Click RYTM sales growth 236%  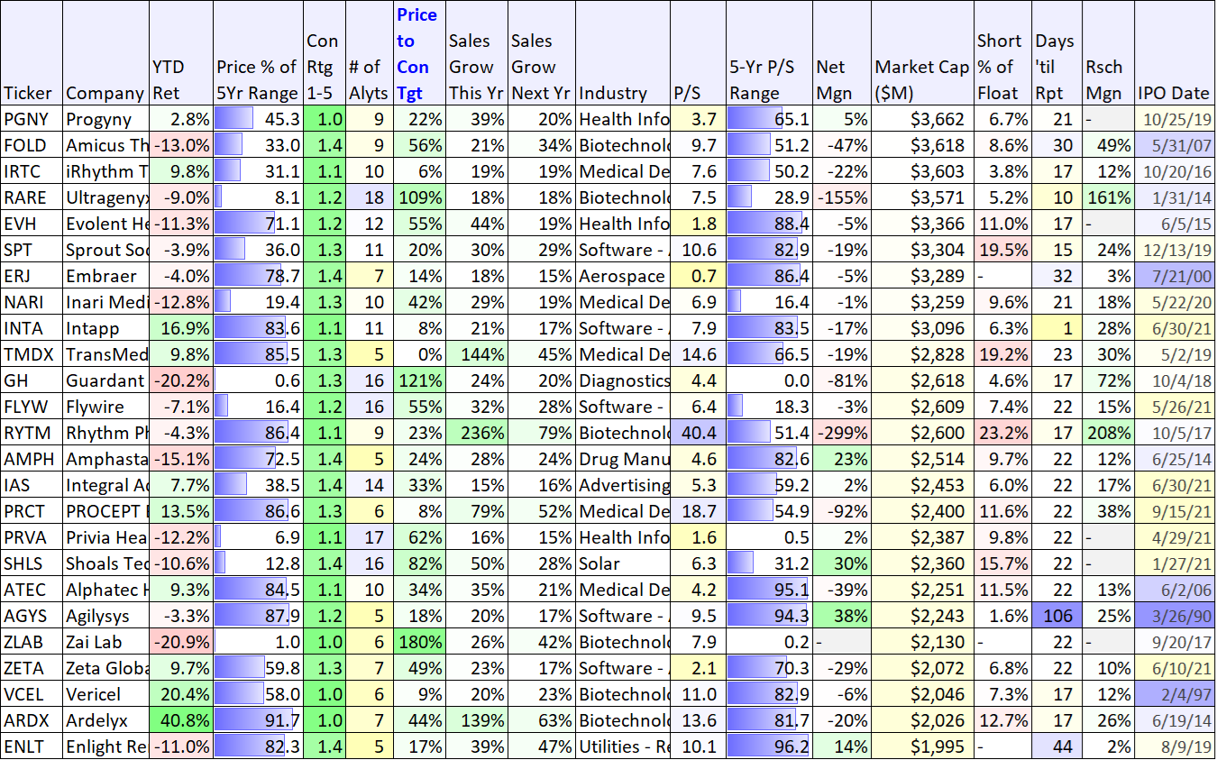click(x=476, y=433)
